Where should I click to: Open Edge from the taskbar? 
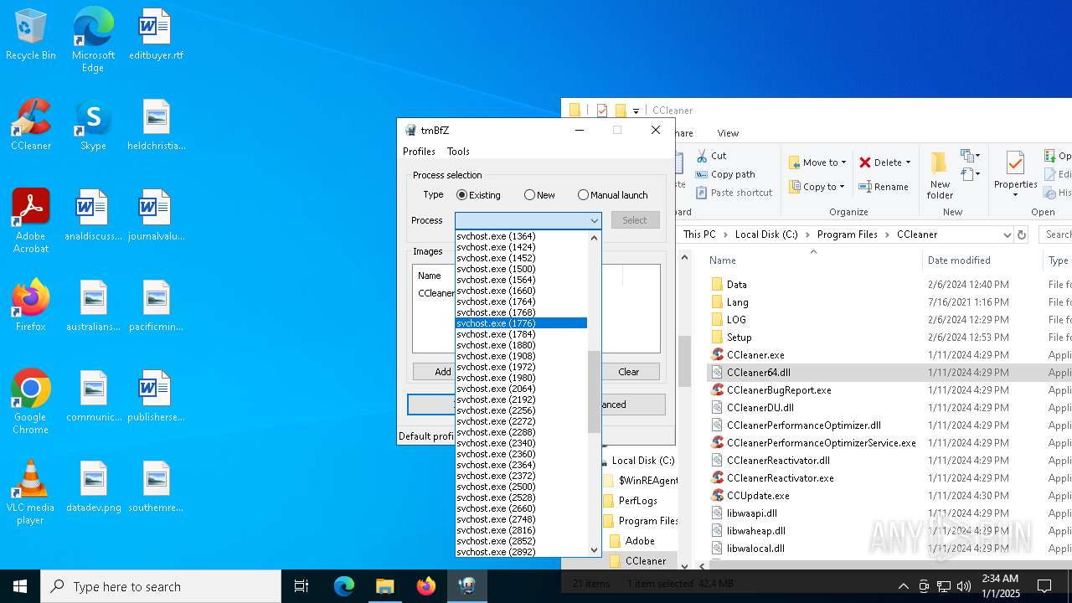tap(344, 586)
